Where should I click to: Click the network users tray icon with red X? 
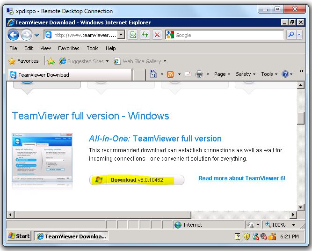pyautogui.click(x=255, y=236)
